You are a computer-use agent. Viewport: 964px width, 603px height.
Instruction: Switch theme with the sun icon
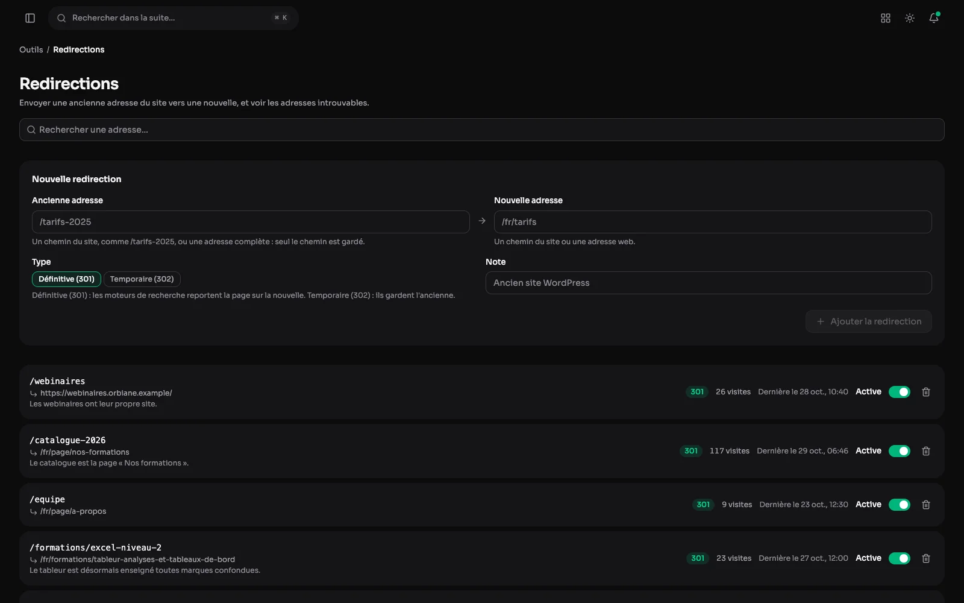click(x=910, y=18)
